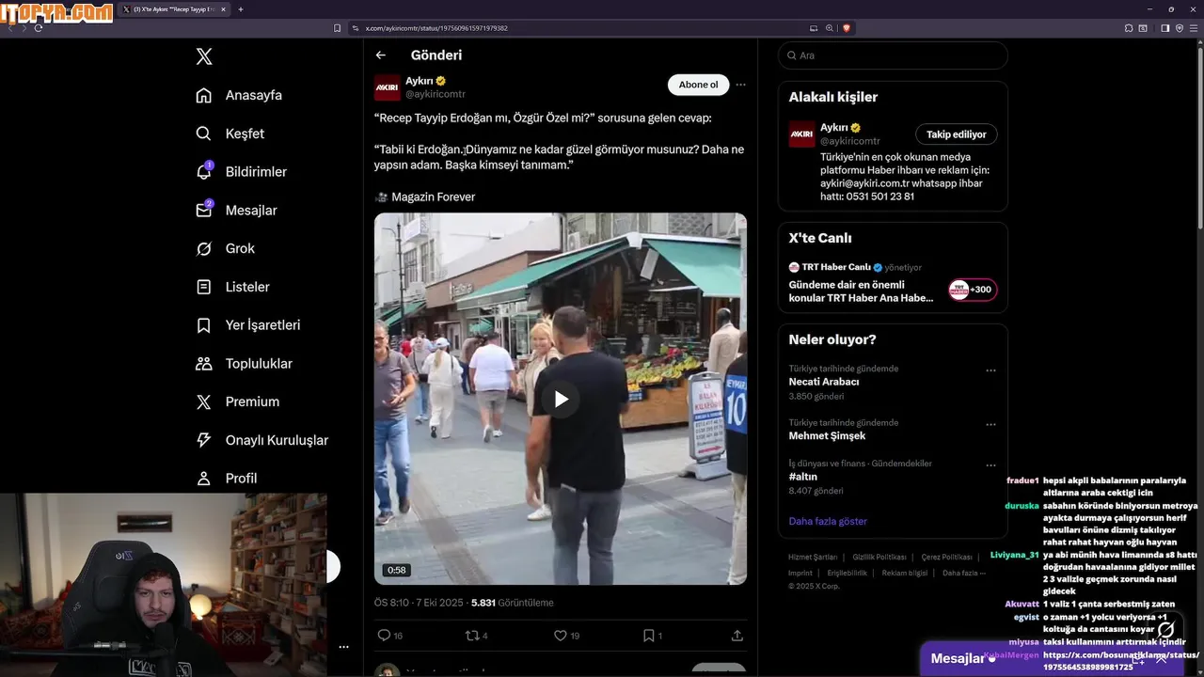Viewport: 1204px width, 677px height.
Task: Click the 5.831 Görüntüleme view count
Action: pos(512,603)
